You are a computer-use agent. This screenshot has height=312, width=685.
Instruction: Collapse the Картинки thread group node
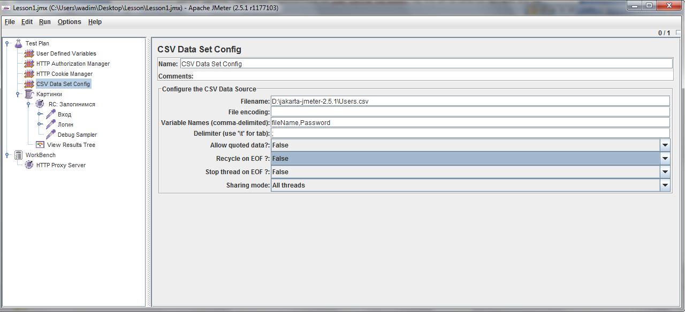[18, 94]
